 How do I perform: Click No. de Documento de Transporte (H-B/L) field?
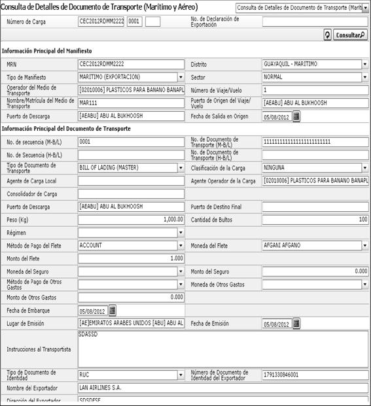point(315,155)
